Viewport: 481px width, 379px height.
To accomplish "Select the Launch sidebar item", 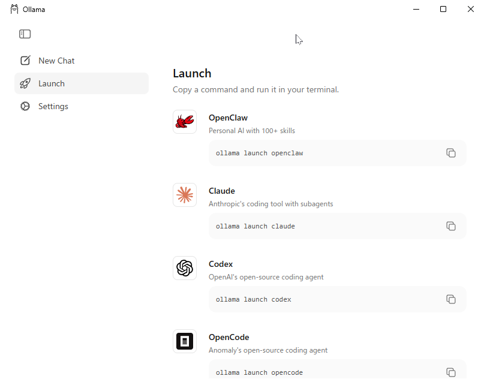I will [x=52, y=83].
